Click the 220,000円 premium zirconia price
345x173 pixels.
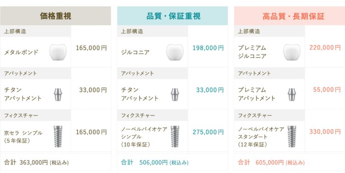click(x=325, y=48)
